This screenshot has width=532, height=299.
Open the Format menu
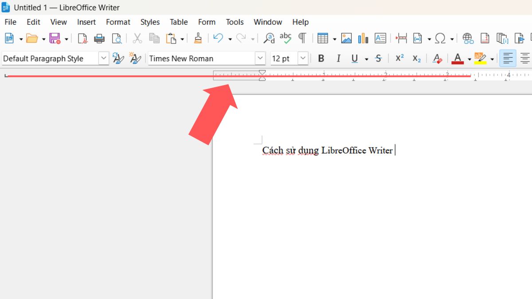point(118,22)
